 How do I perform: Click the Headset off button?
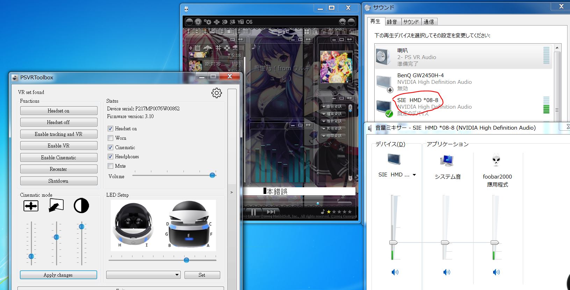(59, 122)
